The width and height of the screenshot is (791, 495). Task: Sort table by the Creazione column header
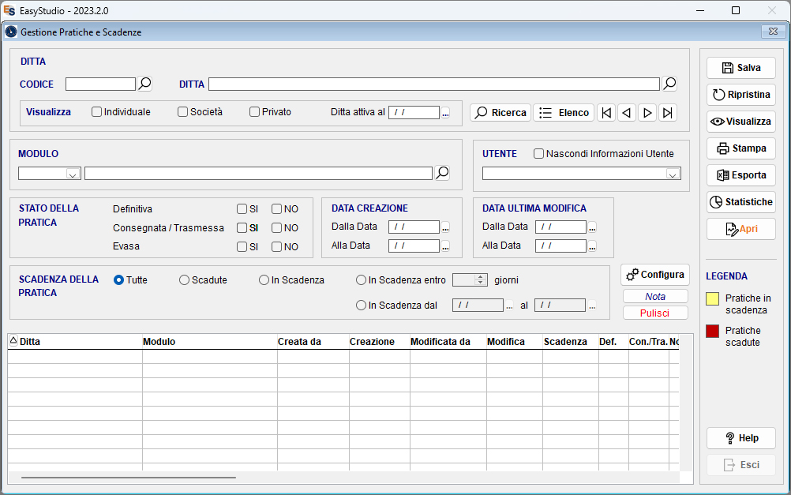[x=380, y=342]
